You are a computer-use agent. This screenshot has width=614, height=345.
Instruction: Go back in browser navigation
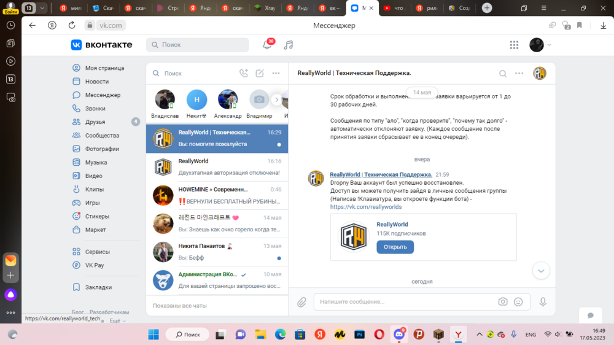(32, 25)
